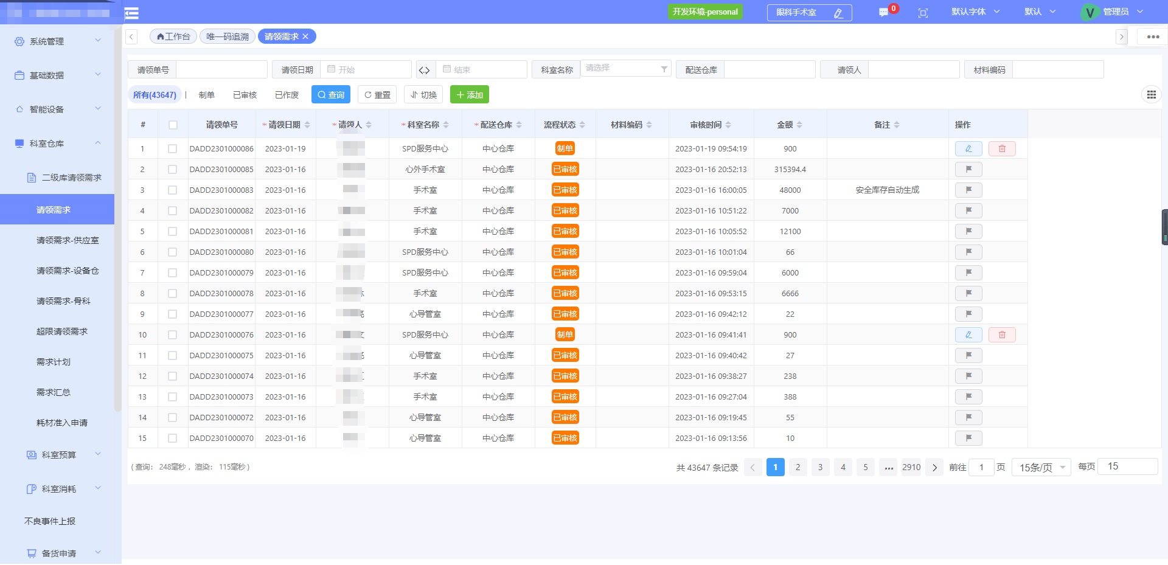The image size is (1168, 565).
Task: Check the row for DADD2301000085
Action: click(x=173, y=169)
